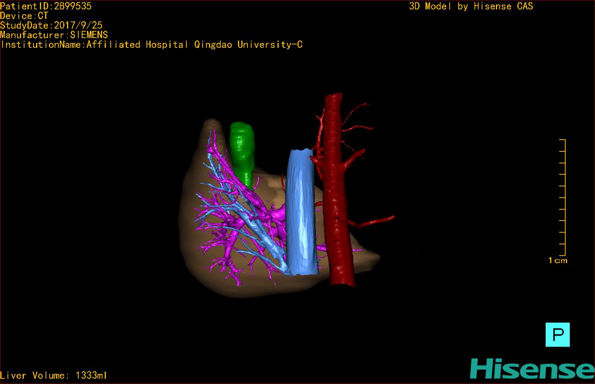Click the 1cm scale ruler

(x=562, y=197)
